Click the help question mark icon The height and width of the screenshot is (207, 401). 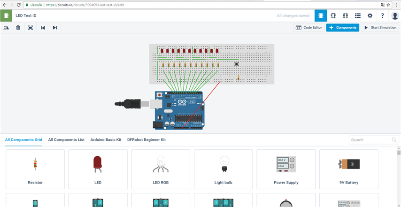pyautogui.click(x=382, y=15)
